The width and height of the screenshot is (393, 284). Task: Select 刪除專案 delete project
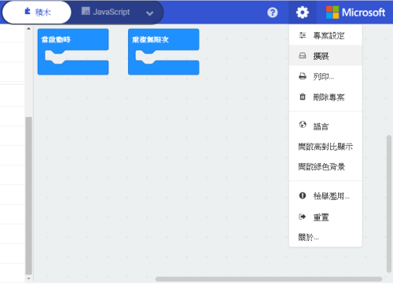tap(325, 97)
